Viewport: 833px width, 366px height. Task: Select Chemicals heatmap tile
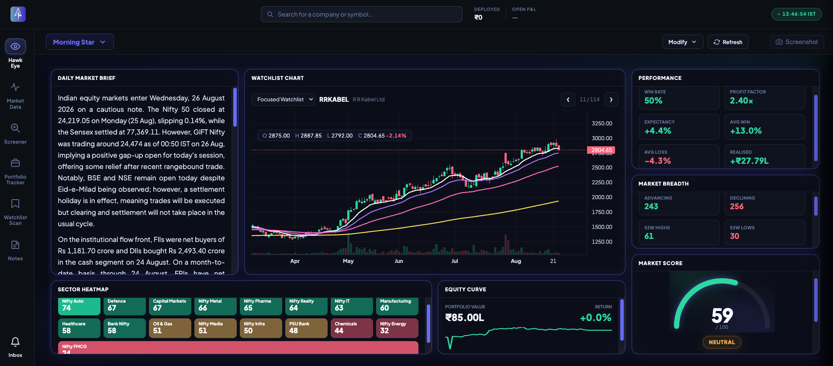[352, 328]
